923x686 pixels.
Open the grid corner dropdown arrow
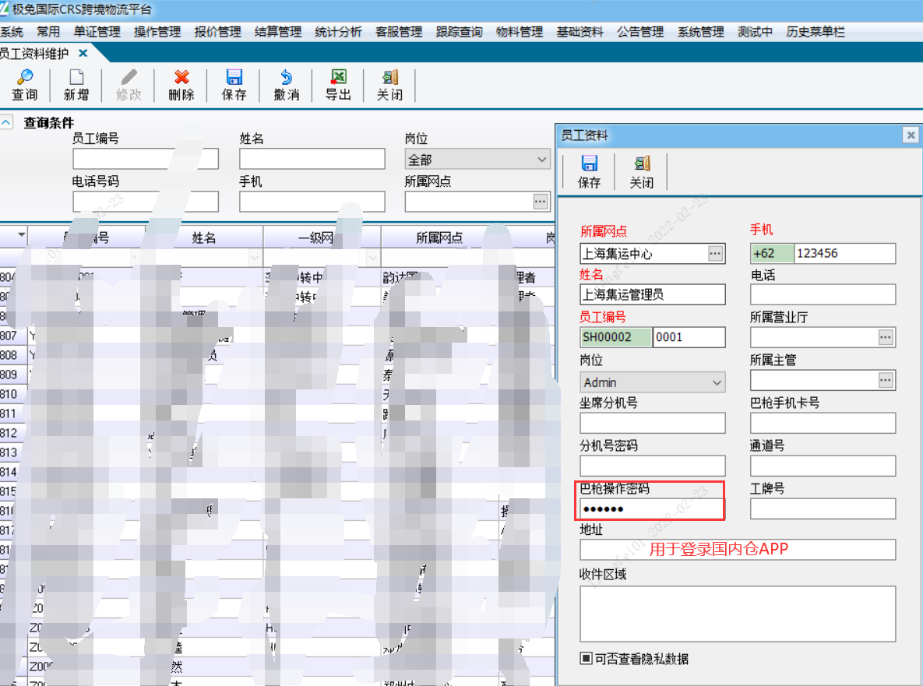click(21, 234)
